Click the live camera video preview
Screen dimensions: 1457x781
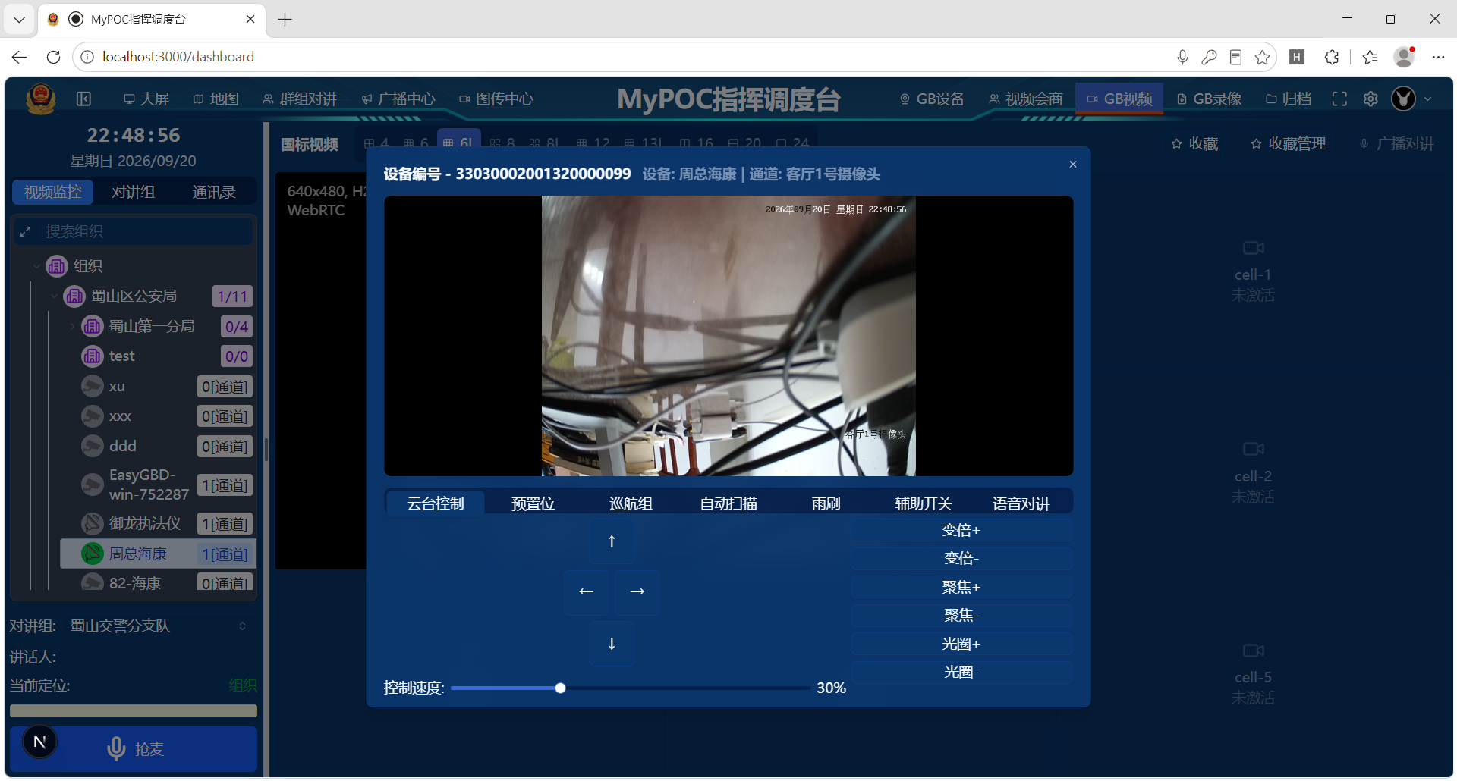click(x=728, y=336)
